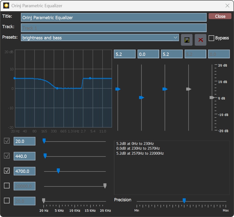Uncheck the 4700.0 frequency band checkbox
This screenshot has height=217, width=234.
tap(7, 171)
